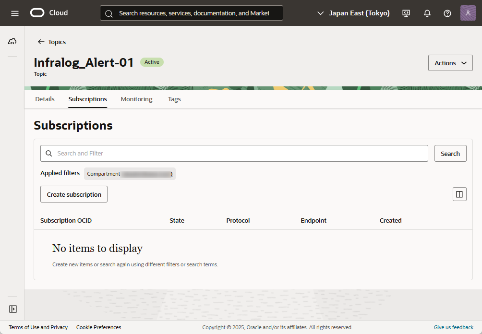Switch to the Monitoring tab
This screenshot has width=482, height=334.
[x=136, y=99]
